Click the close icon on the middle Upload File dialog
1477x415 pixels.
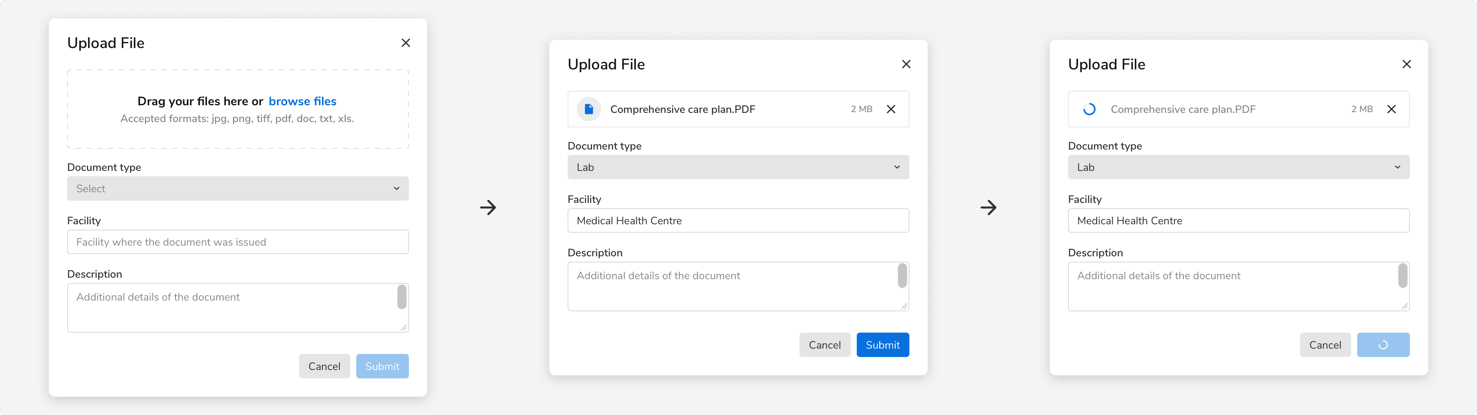click(x=906, y=64)
